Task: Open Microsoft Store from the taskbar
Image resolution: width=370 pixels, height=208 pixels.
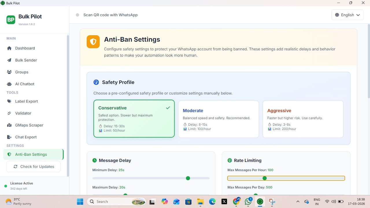Action: click(188, 202)
